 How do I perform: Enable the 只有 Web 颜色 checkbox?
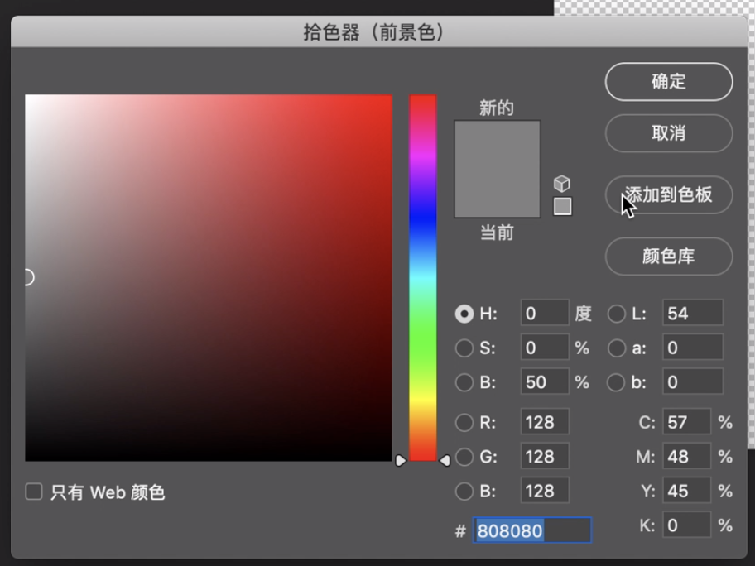tap(34, 492)
